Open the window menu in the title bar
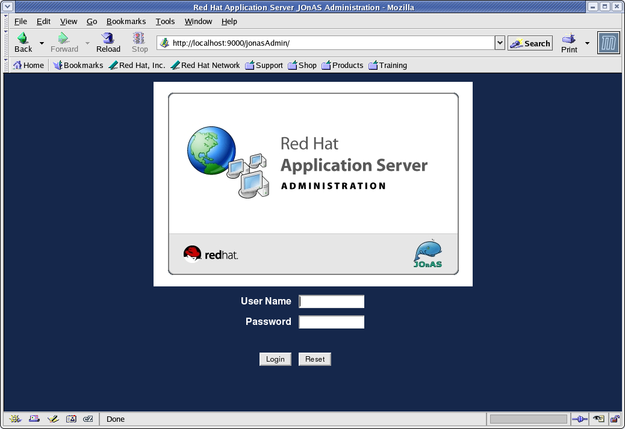 click(x=8, y=7)
